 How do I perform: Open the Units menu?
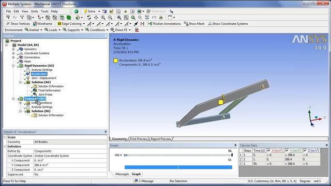pyautogui.click(x=35, y=11)
